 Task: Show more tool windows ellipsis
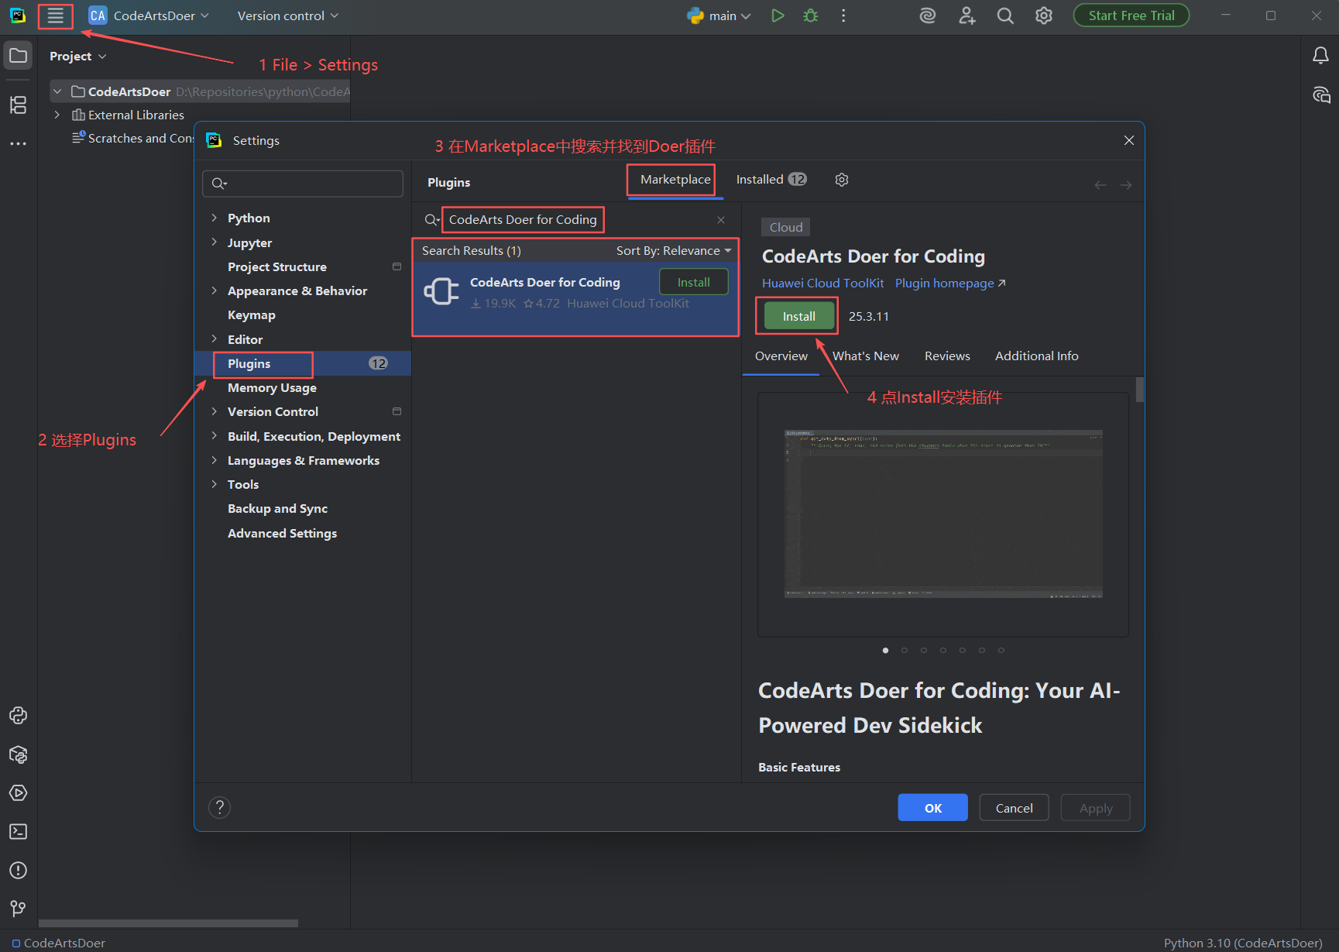[18, 144]
